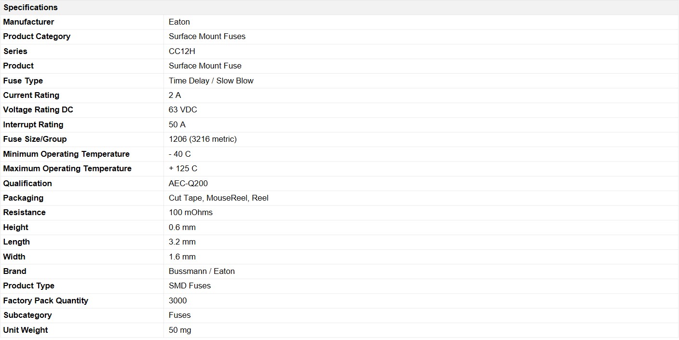The height and width of the screenshot is (340, 679).
Task: Click the CC12H series value
Action: click(x=182, y=51)
